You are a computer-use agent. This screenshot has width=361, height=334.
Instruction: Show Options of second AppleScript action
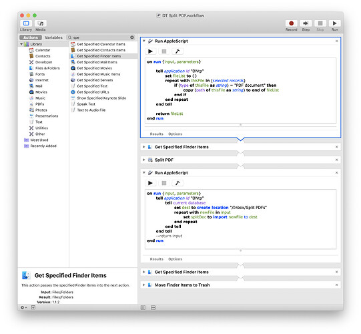coord(175,259)
